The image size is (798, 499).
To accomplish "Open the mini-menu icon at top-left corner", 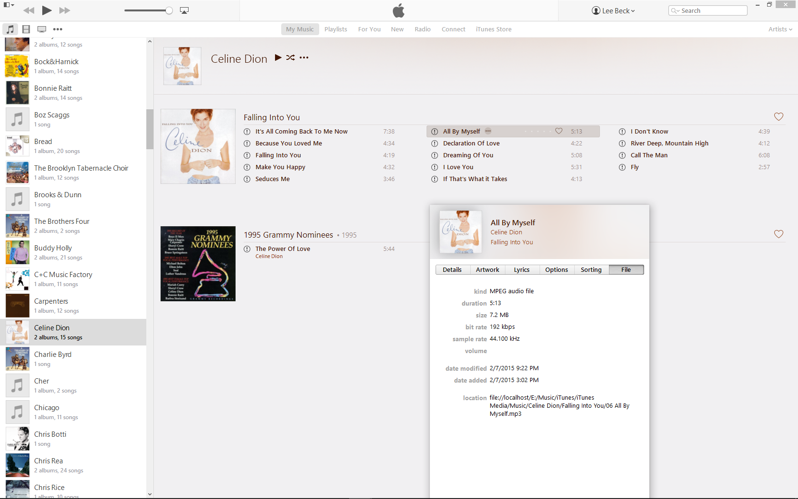I will pyautogui.click(x=9, y=5).
